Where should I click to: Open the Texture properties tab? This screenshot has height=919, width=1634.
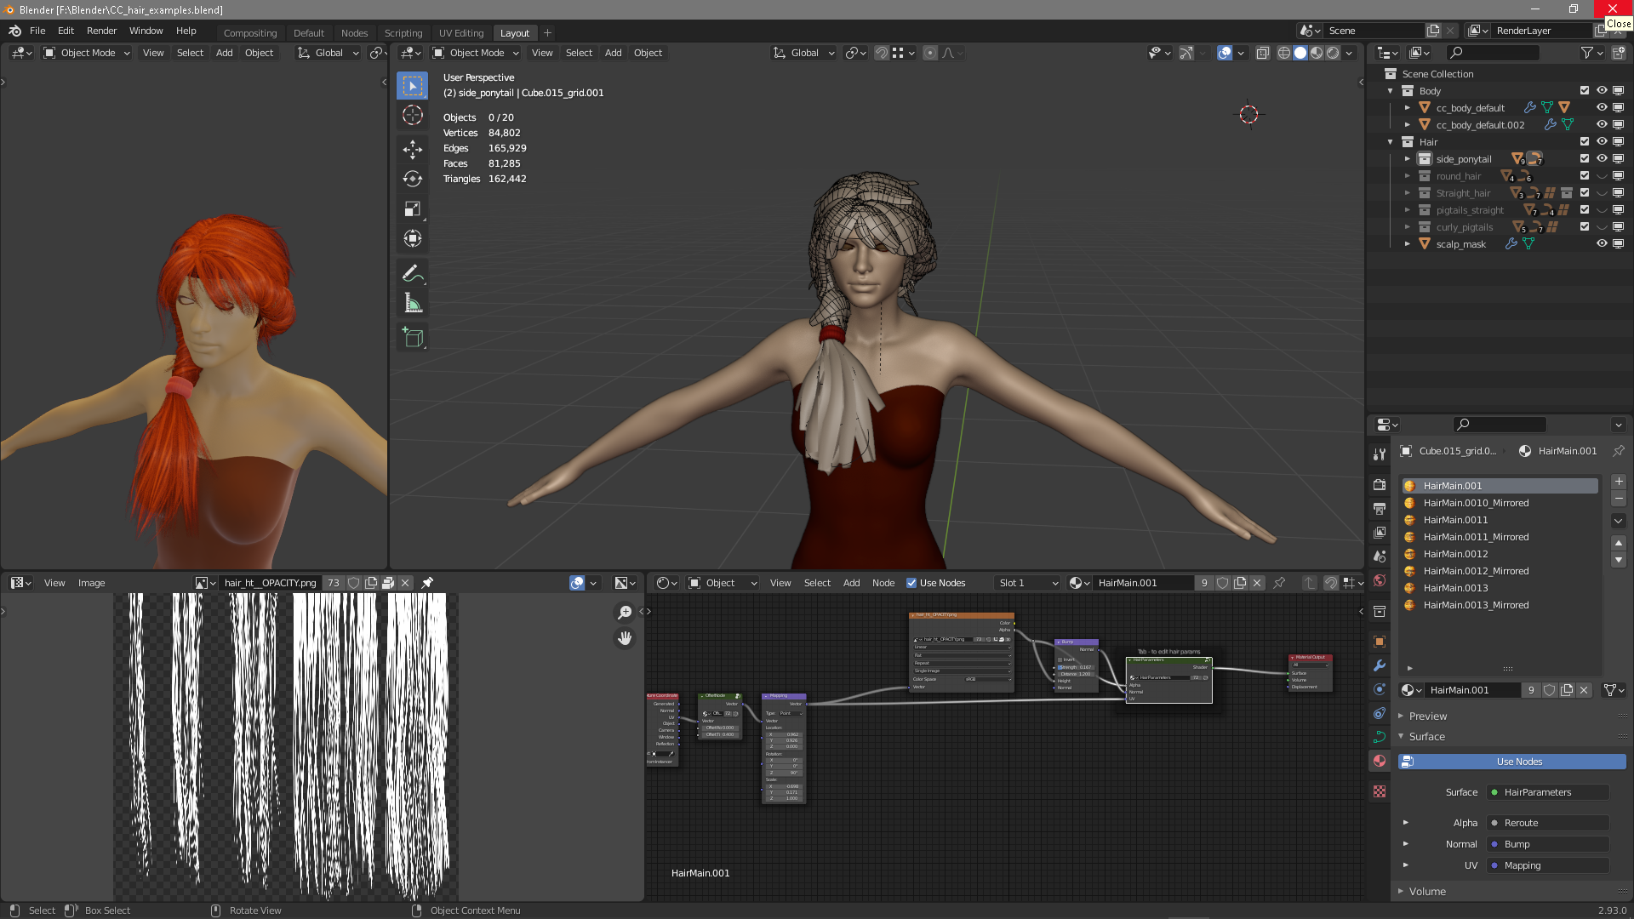tap(1380, 791)
